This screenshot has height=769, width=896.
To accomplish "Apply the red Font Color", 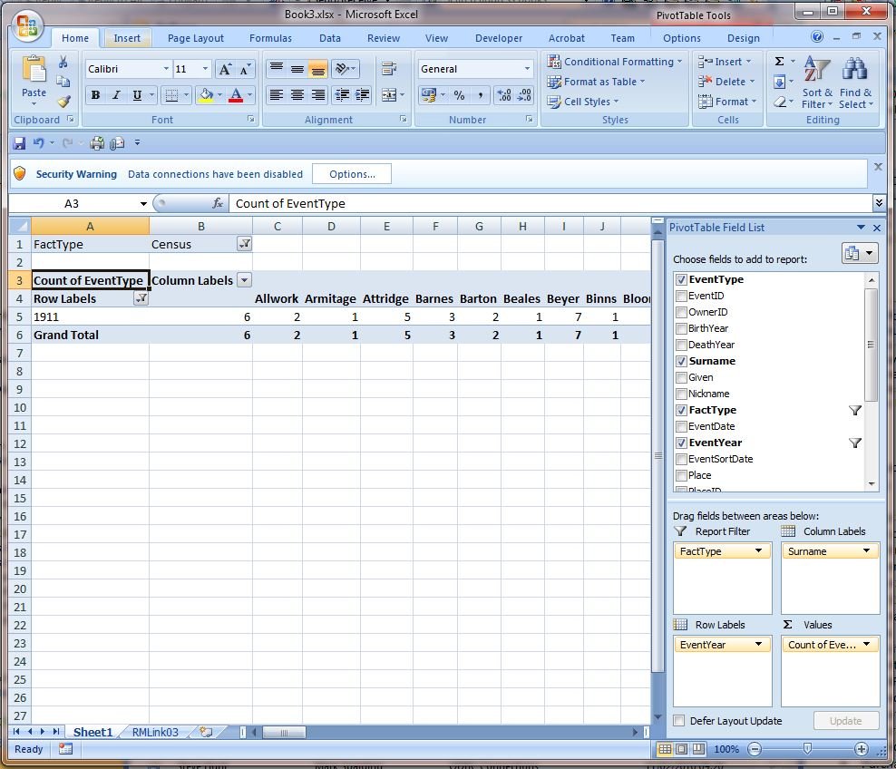I will [236, 95].
